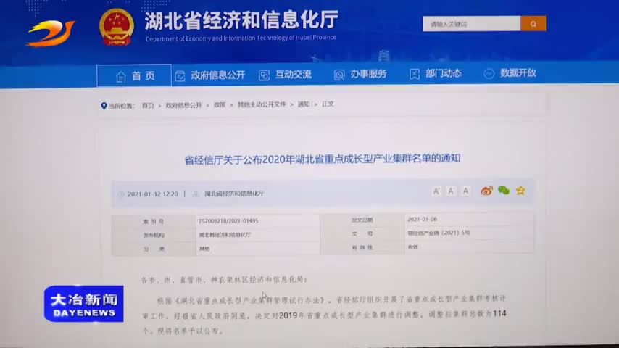Click the national emblem logo

(117, 27)
